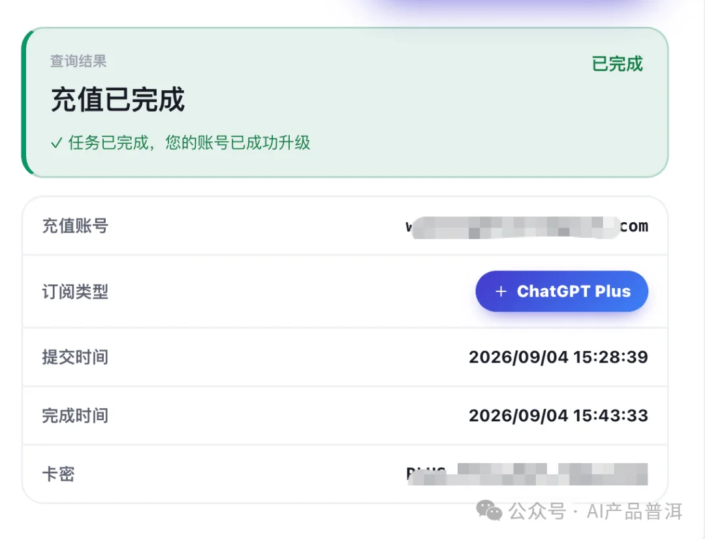
Task: Select completion time 2026/09/04 15:43:33
Action: (558, 416)
